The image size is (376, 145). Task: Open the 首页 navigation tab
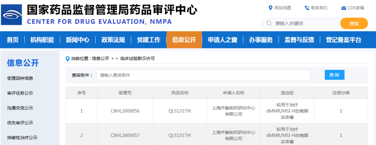(13, 40)
